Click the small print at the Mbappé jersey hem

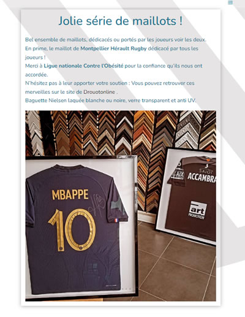tap(111, 286)
